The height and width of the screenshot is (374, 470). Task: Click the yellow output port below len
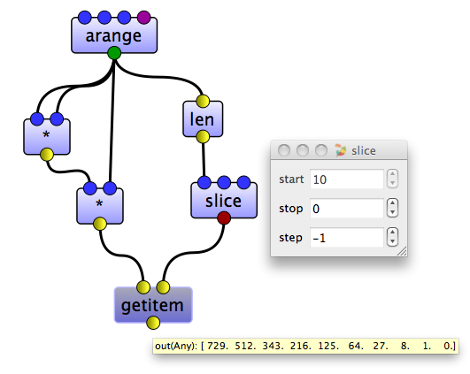[x=203, y=137]
